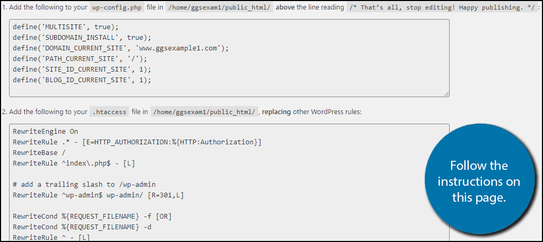Click the REQUEST_FILENAME -f [OR] line

pos(92,217)
